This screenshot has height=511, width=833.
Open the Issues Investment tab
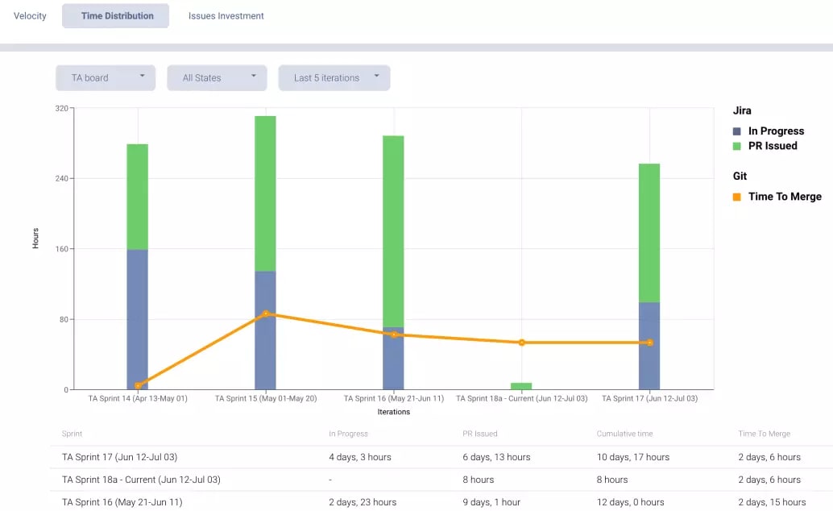point(226,16)
